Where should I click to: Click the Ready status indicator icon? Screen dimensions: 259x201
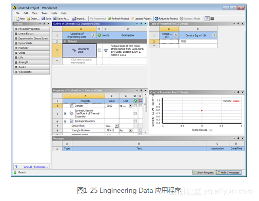tap(15, 172)
